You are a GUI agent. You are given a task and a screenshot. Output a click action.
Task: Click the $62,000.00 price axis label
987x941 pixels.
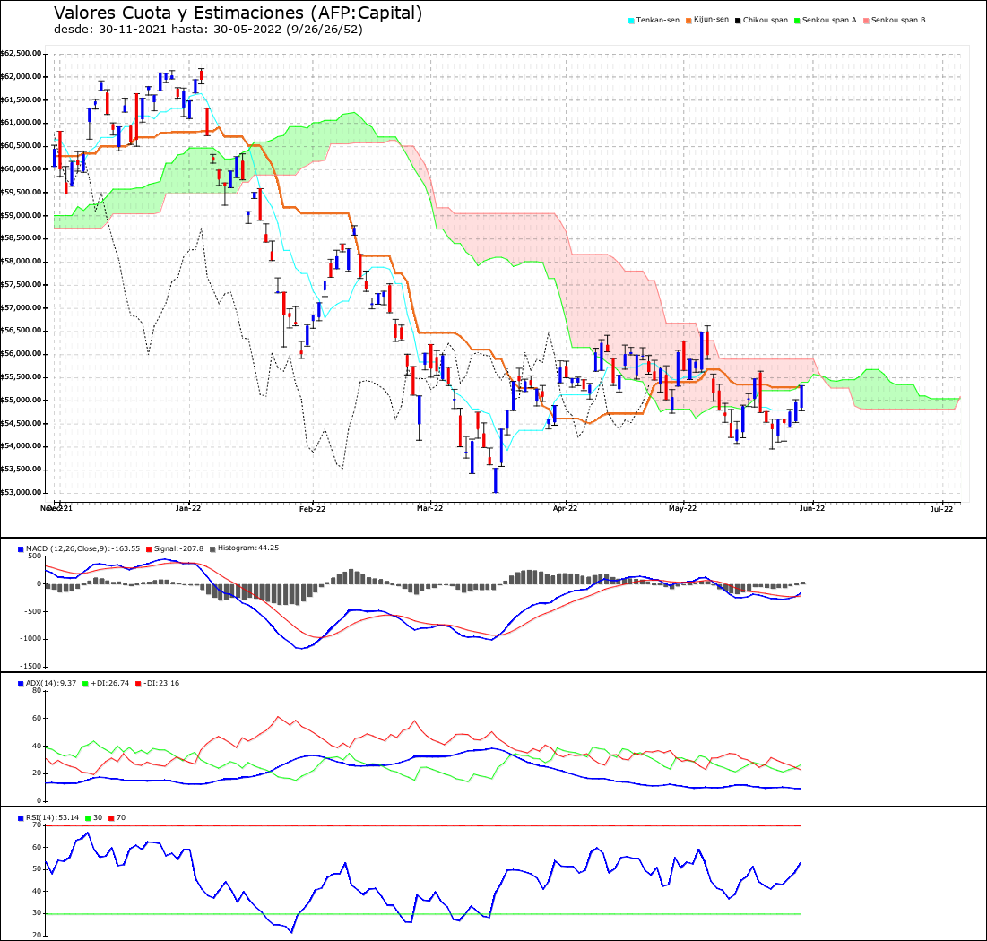[21, 77]
